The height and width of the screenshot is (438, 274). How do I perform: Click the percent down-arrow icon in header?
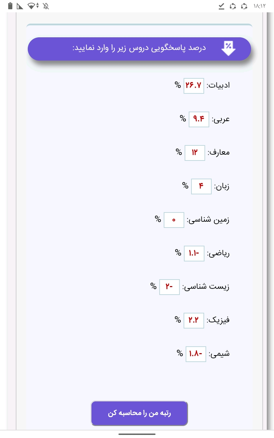(x=228, y=48)
